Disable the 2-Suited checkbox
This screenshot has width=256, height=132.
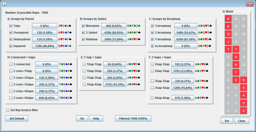(x=83, y=33)
